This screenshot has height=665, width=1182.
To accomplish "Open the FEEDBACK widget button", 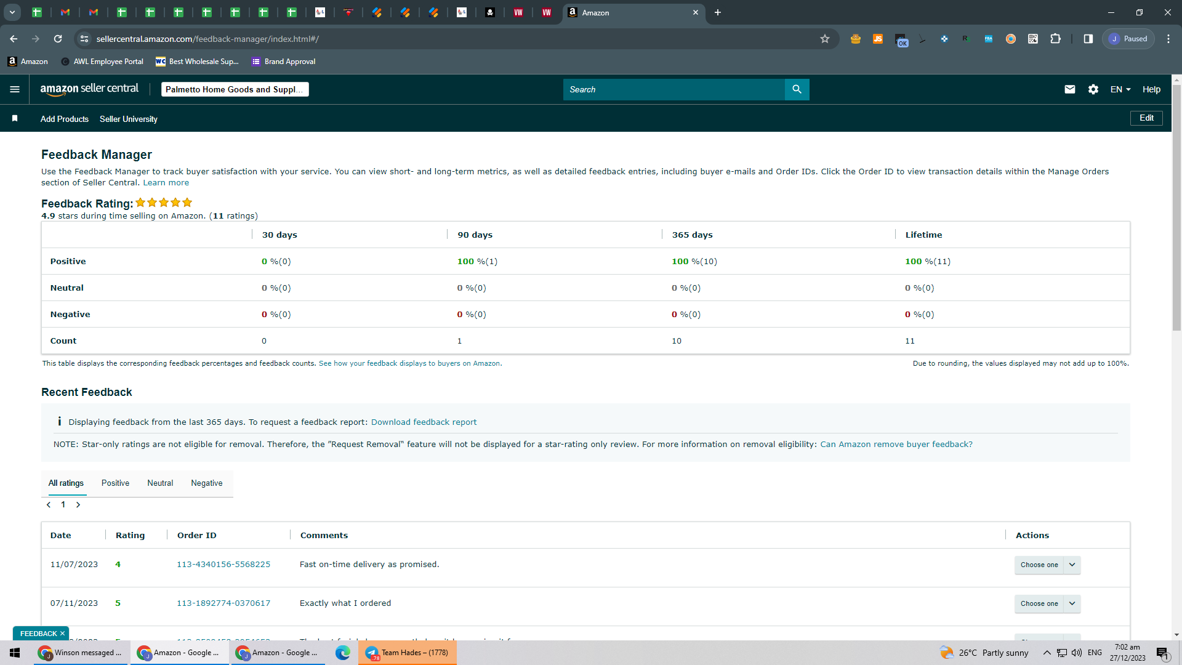I will [x=38, y=634].
